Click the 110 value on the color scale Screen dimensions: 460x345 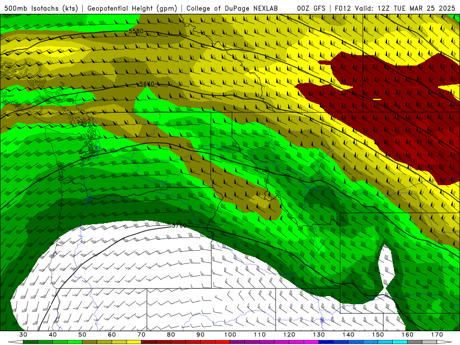pos(260,335)
